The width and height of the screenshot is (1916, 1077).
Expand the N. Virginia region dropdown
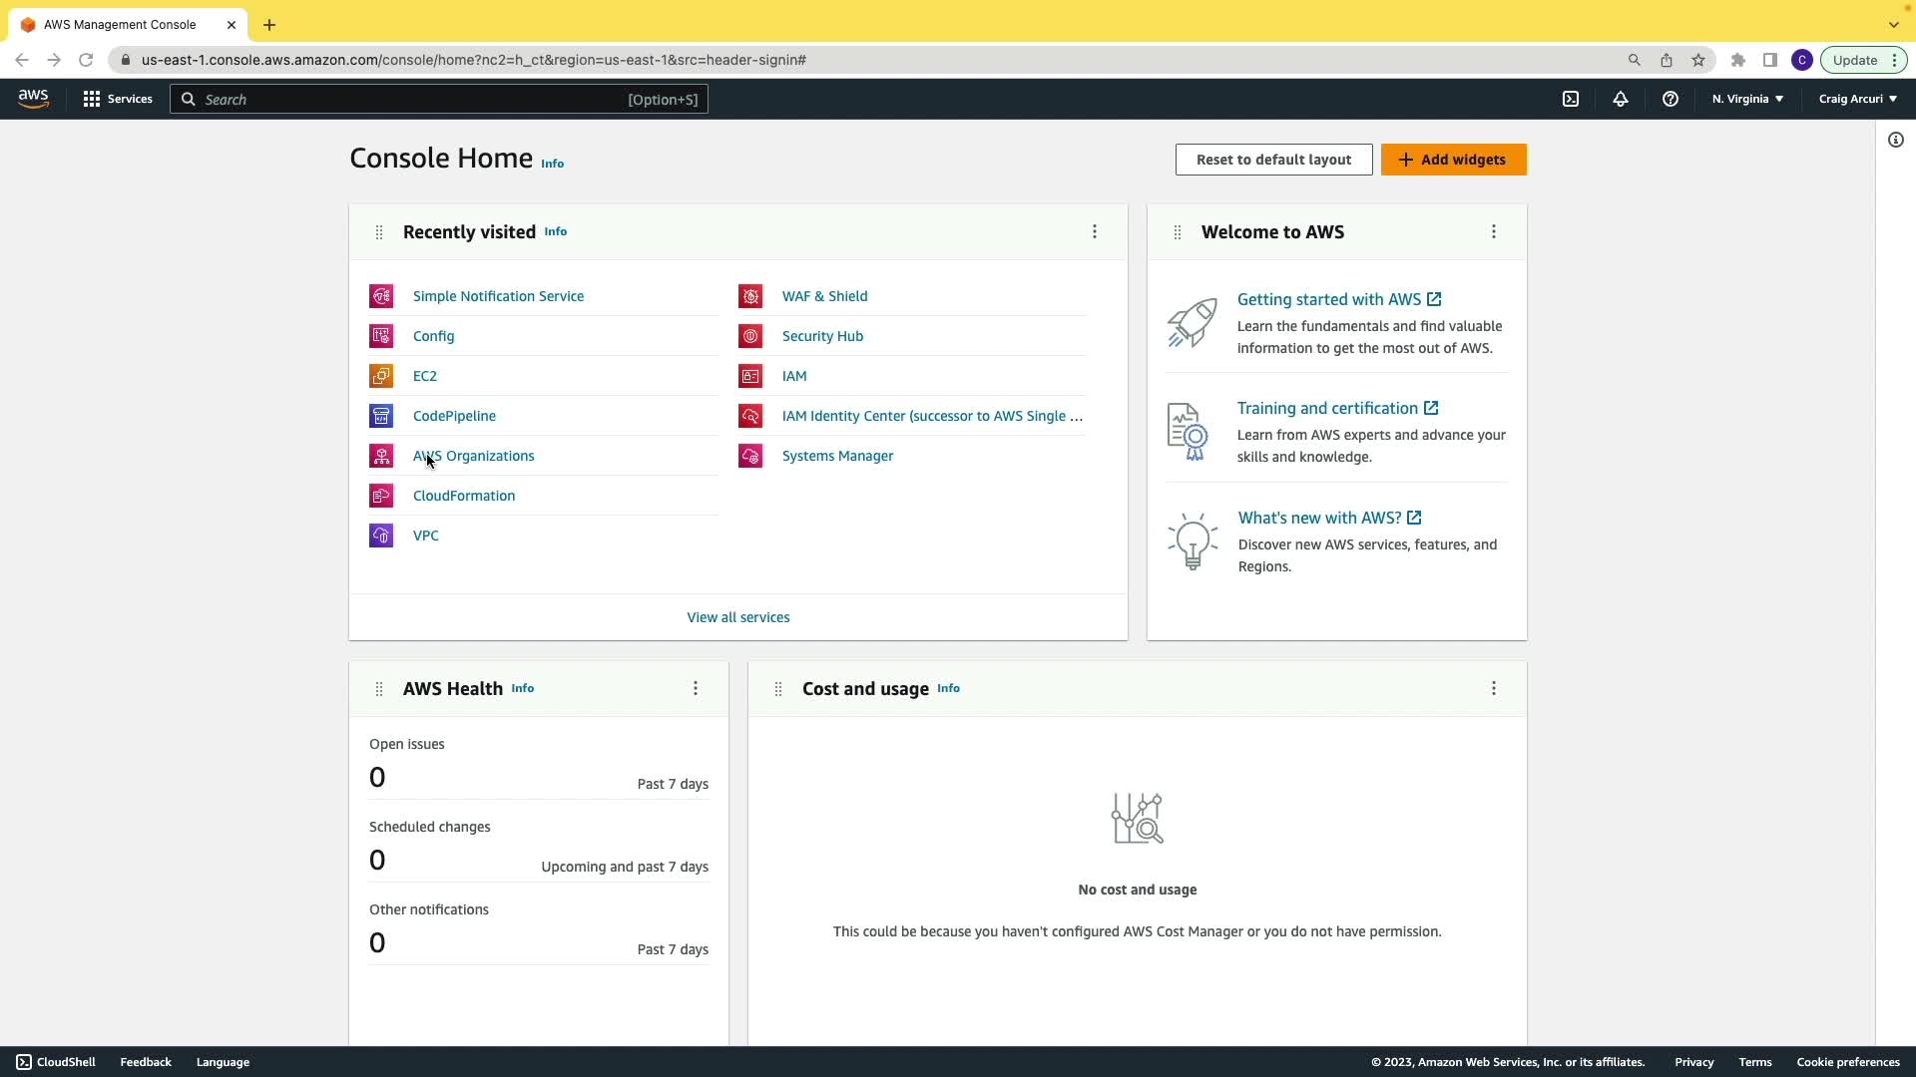(1747, 99)
